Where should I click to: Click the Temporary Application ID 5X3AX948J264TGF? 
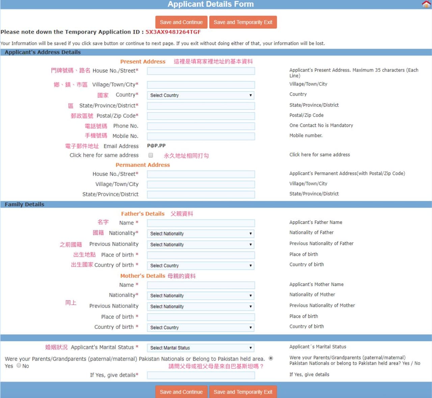173,32
